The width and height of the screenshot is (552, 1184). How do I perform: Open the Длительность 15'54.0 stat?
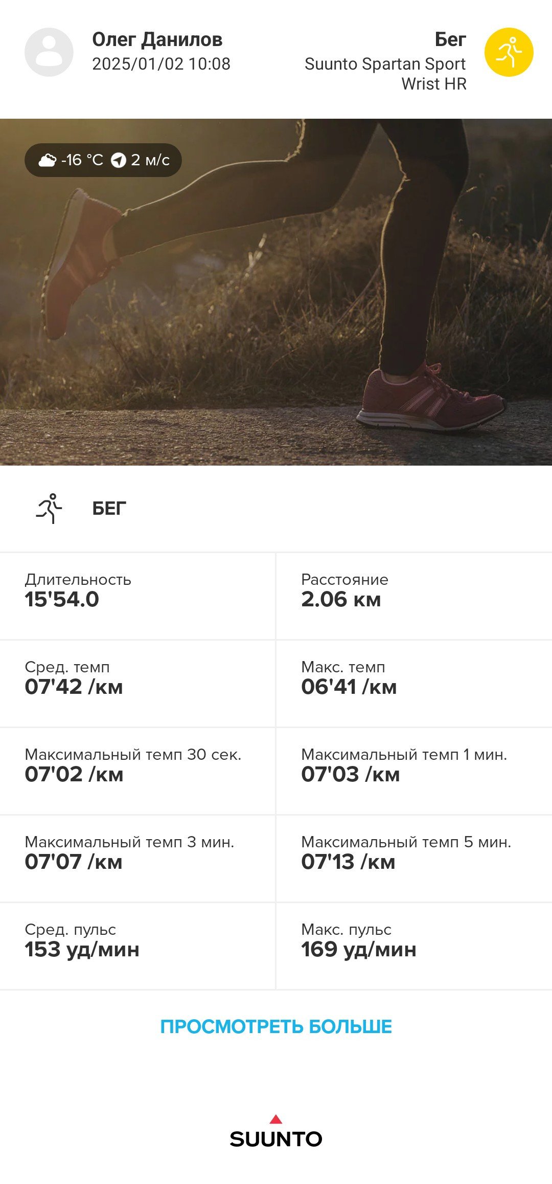[137, 596]
